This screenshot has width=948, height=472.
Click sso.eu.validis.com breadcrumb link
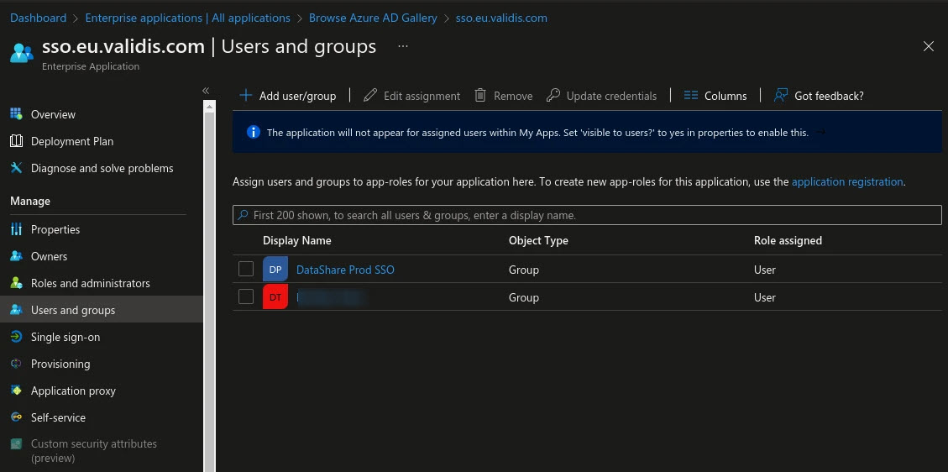click(x=501, y=18)
